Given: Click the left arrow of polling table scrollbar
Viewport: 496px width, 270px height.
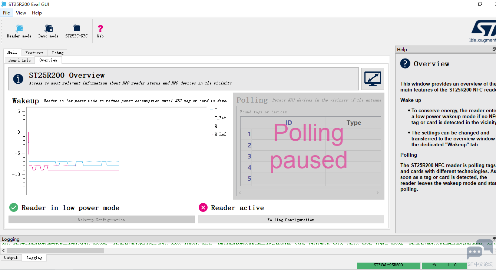Looking at the screenshot, I should click(239, 193).
